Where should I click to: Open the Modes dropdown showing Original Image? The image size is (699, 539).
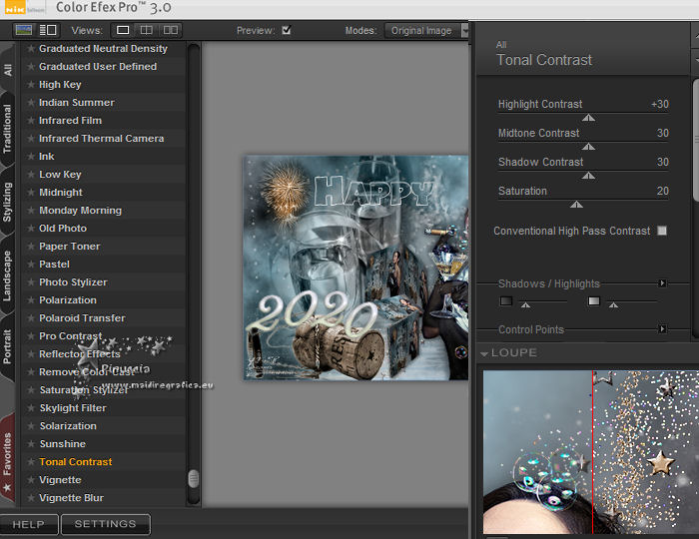pos(426,30)
